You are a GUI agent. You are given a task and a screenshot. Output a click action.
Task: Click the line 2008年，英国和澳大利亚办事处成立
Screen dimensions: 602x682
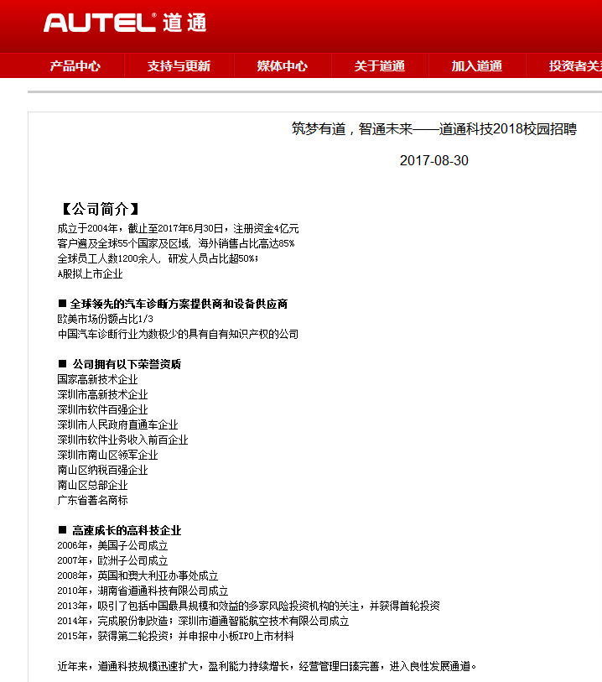pos(138,575)
